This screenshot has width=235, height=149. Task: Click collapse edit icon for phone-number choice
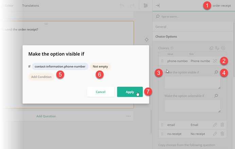(x=215, y=61)
